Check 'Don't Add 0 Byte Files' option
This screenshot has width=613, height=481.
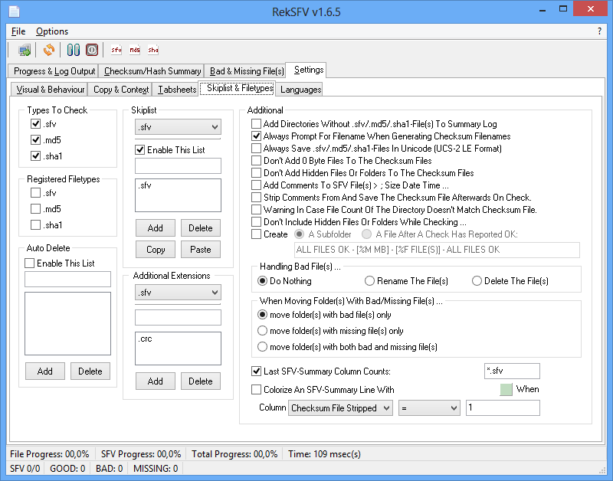pos(256,161)
